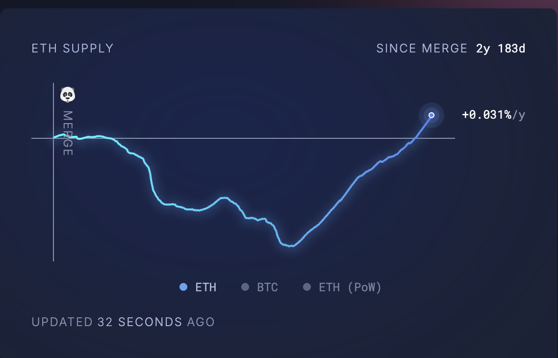The image size is (558, 358).
Task: Click the gray dot beside BTC legend
Action: (x=245, y=287)
